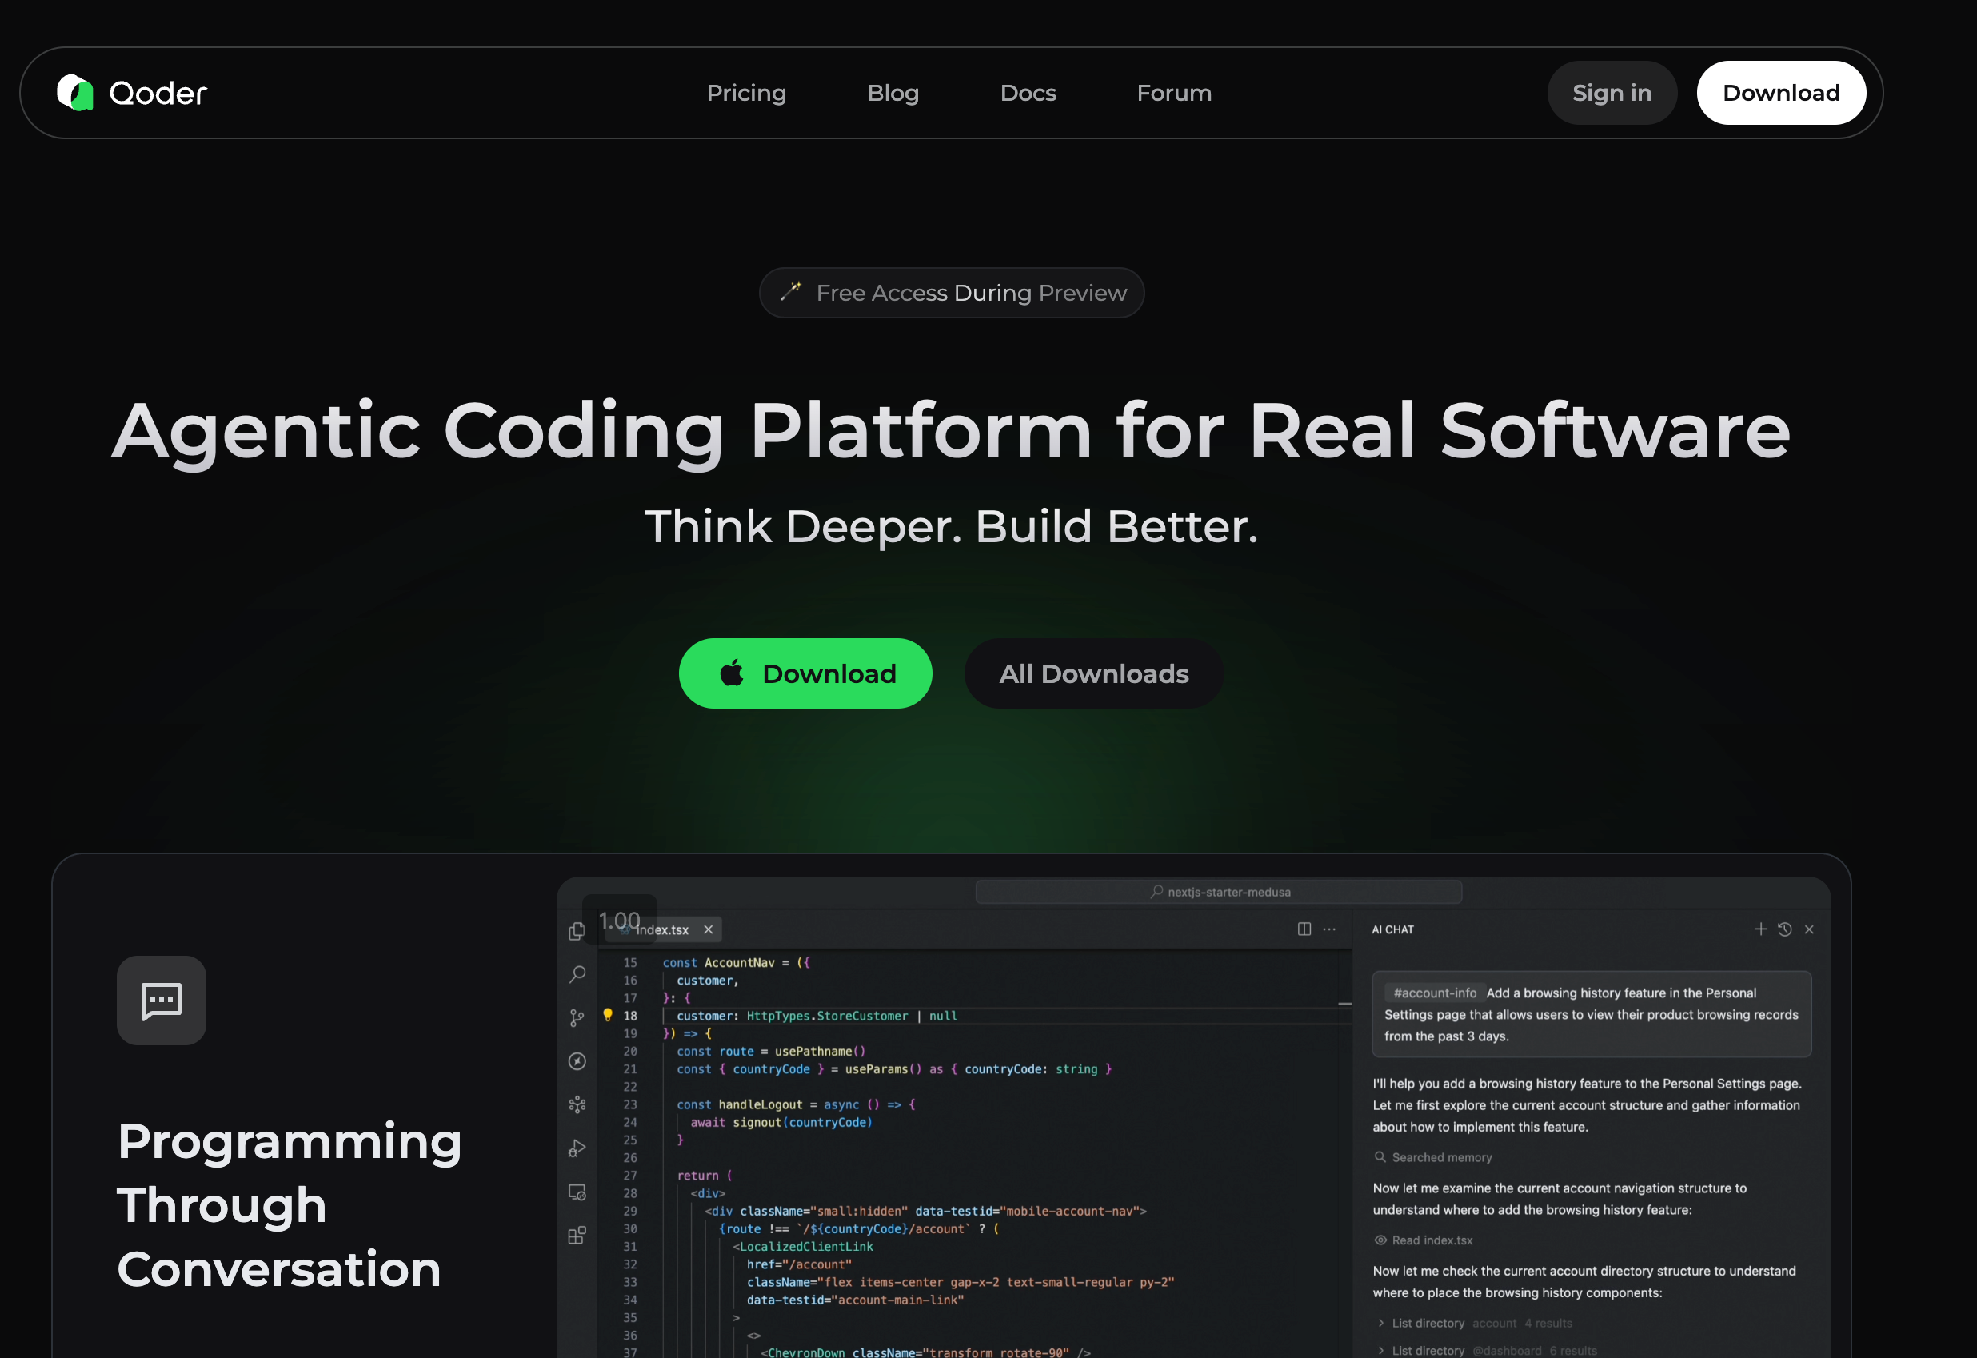Click the 'href="/account"' code line
The image size is (1977, 1358).
click(x=799, y=1264)
